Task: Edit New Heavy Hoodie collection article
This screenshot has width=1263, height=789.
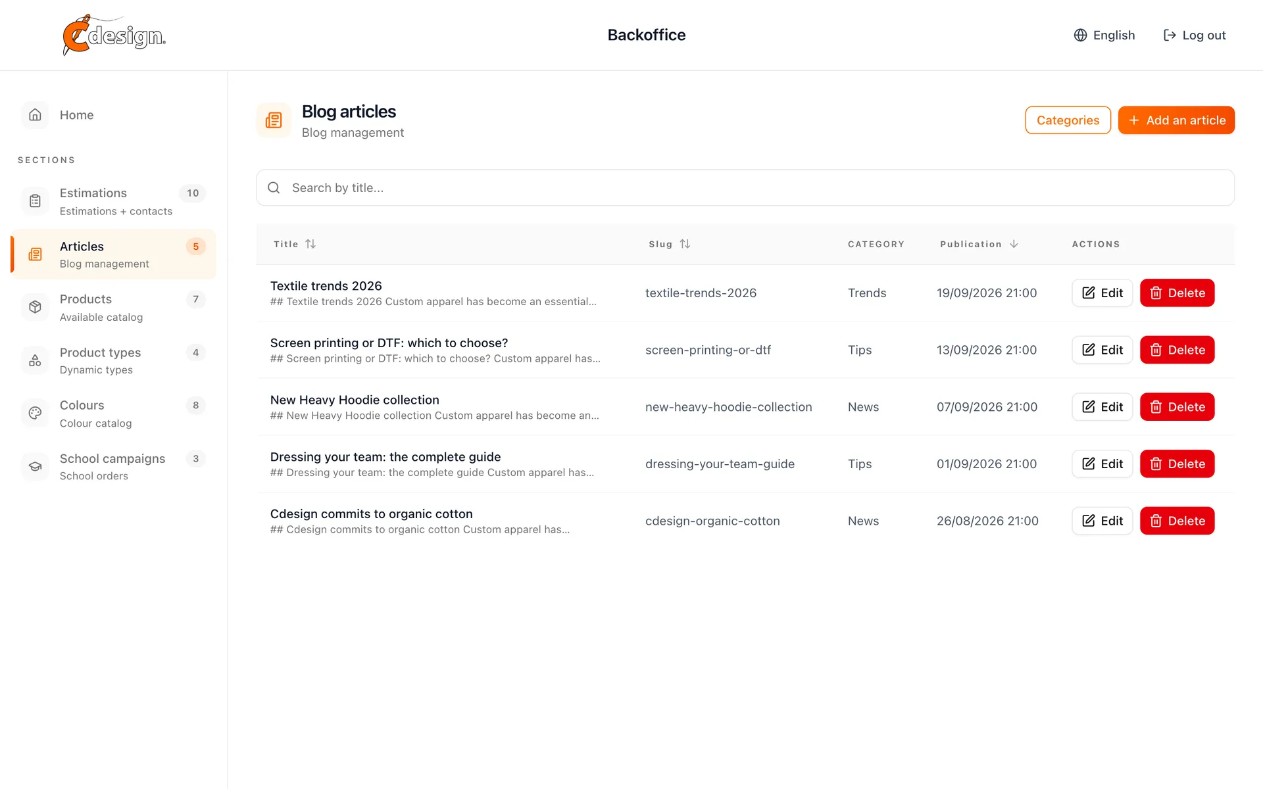Action: (x=1102, y=407)
